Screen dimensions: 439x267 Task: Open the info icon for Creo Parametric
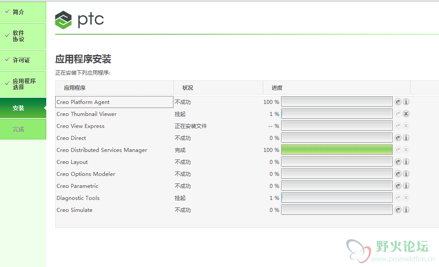click(x=406, y=186)
